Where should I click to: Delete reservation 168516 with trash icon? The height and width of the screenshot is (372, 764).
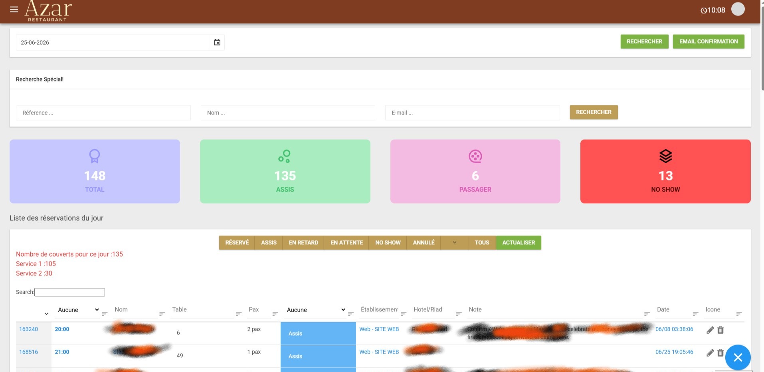tap(720, 353)
